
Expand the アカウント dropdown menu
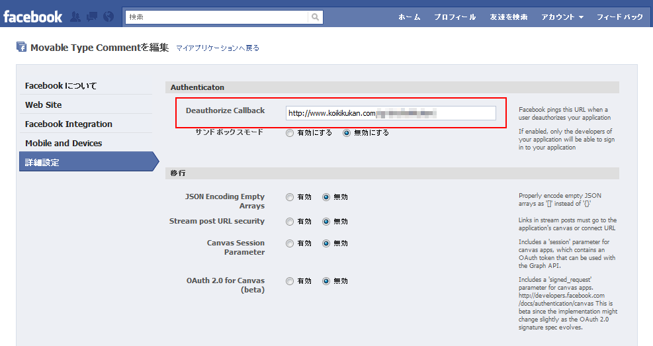click(x=562, y=17)
